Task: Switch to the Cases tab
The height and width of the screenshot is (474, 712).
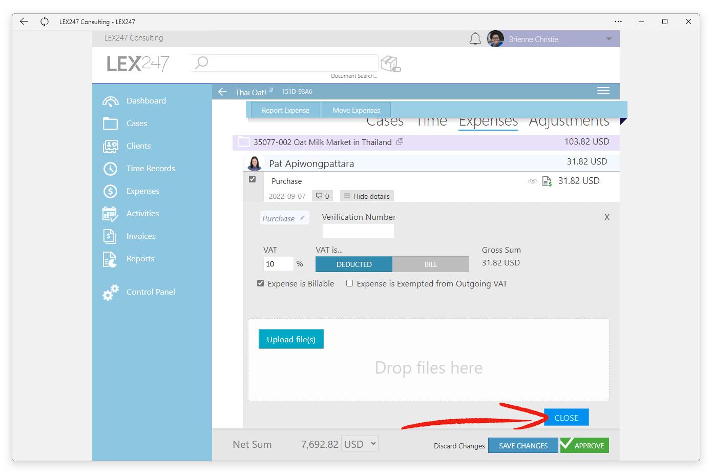Action: tap(385, 122)
